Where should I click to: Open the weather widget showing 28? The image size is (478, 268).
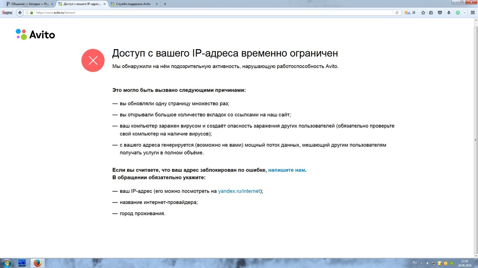(410, 13)
